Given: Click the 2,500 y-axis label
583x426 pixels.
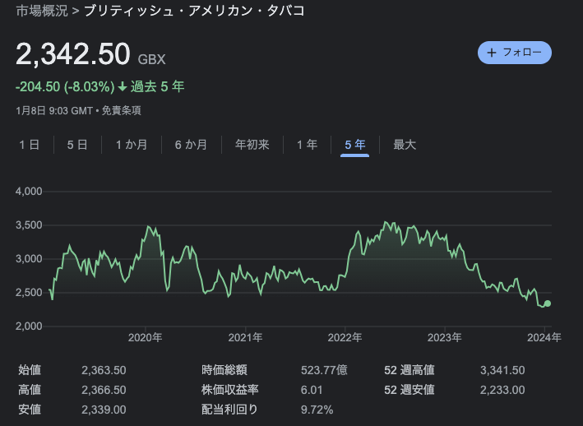Looking at the screenshot, I should click(x=29, y=293).
